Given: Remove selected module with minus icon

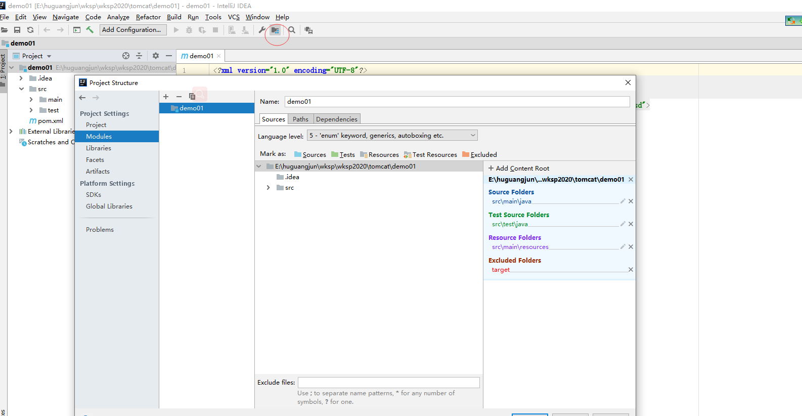Looking at the screenshot, I should [179, 97].
